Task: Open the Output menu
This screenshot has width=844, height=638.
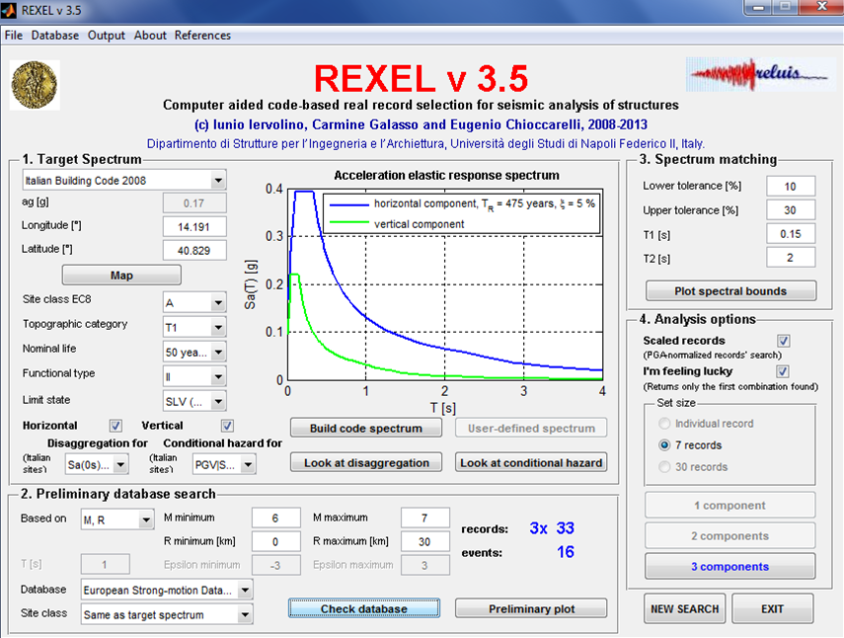Action: pyautogui.click(x=106, y=36)
